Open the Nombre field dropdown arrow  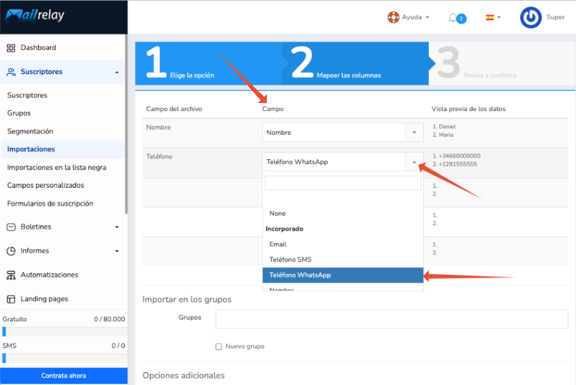pos(414,132)
